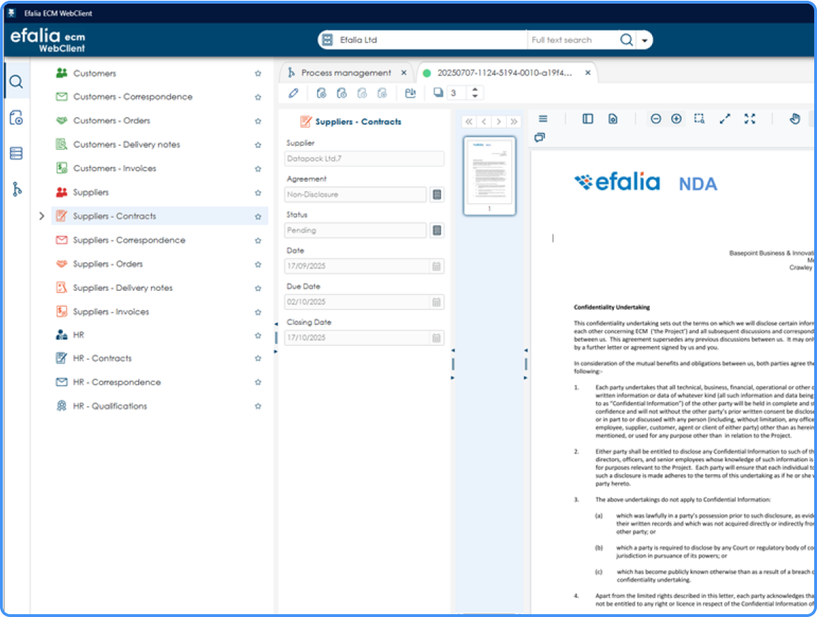Switch viewer to fullscreen mode
Viewport: 817px width, 617px height.
750,119
